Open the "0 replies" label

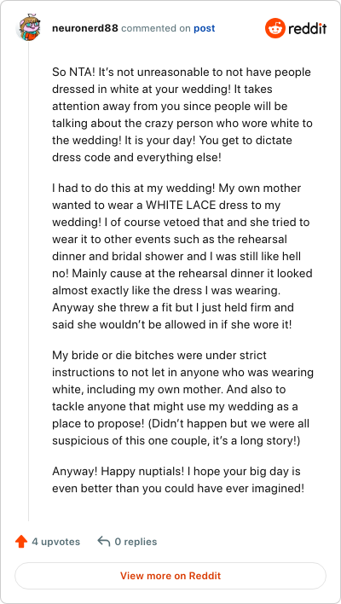(136, 542)
